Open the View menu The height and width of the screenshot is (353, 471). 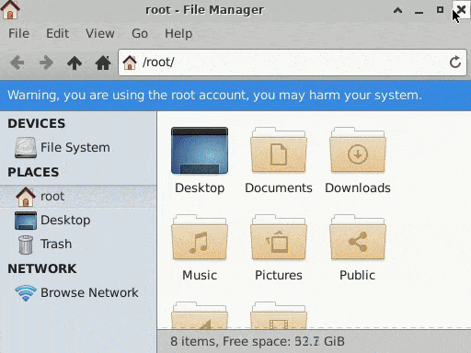point(100,33)
